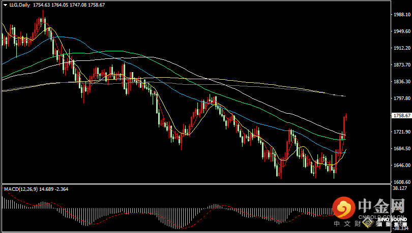412x233 pixels.
Task: Click the low price 1747.08 in header
Action: 78,5
